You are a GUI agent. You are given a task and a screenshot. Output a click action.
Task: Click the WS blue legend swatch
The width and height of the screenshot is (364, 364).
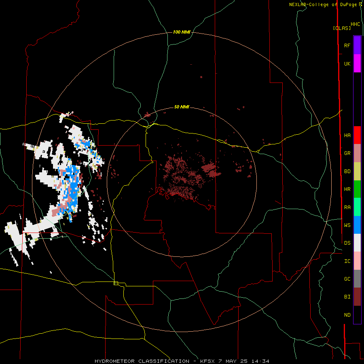pyautogui.click(x=357, y=225)
